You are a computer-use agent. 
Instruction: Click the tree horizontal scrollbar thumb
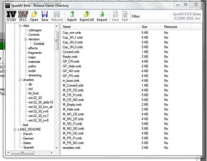pyautogui.click(x=23, y=153)
